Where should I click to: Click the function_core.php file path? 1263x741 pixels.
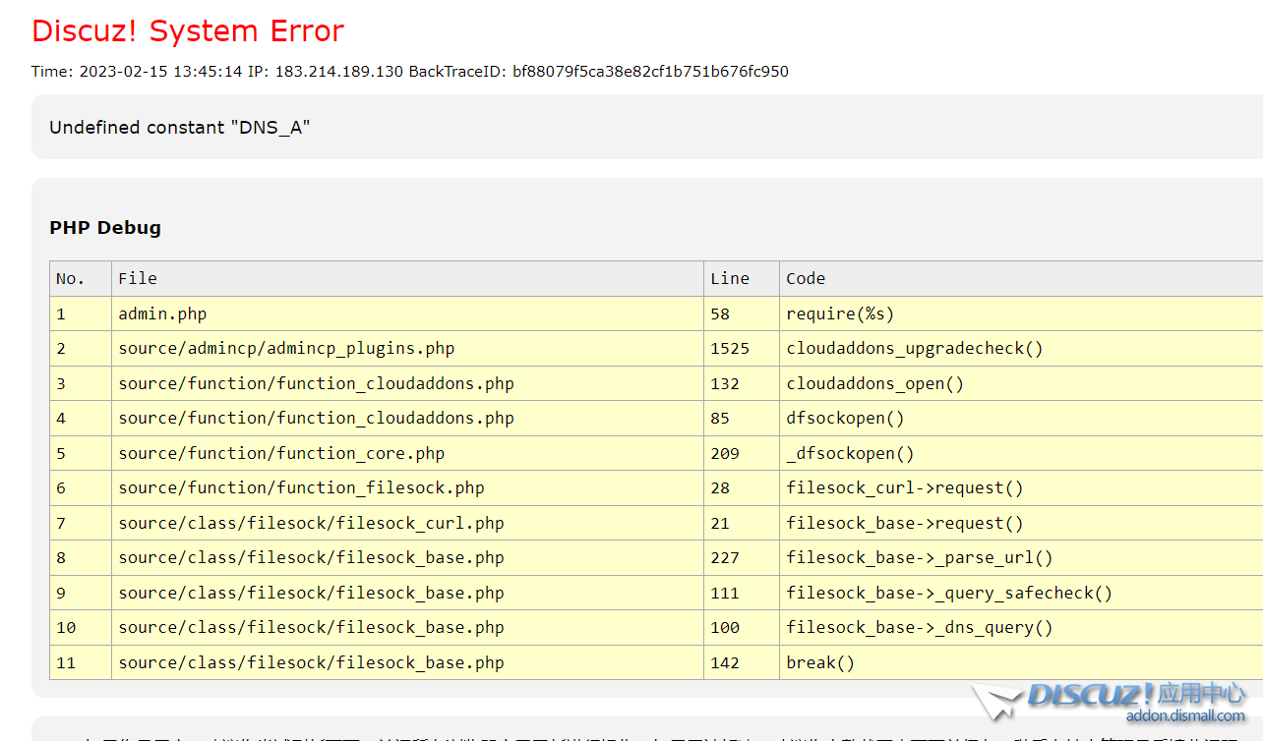[281, 454]
